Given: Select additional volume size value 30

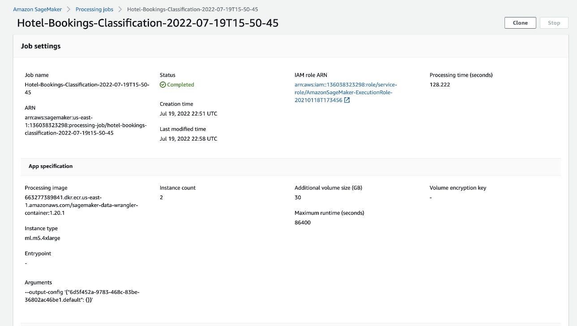Looking at the screenshot, I should coord(298,197).
